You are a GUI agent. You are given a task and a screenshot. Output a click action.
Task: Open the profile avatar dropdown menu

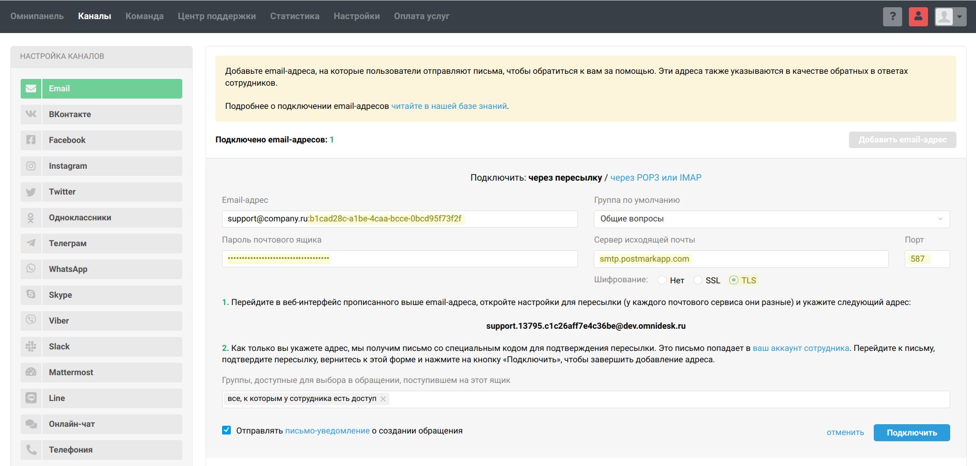pyautogui.click(x=950, y=17)
